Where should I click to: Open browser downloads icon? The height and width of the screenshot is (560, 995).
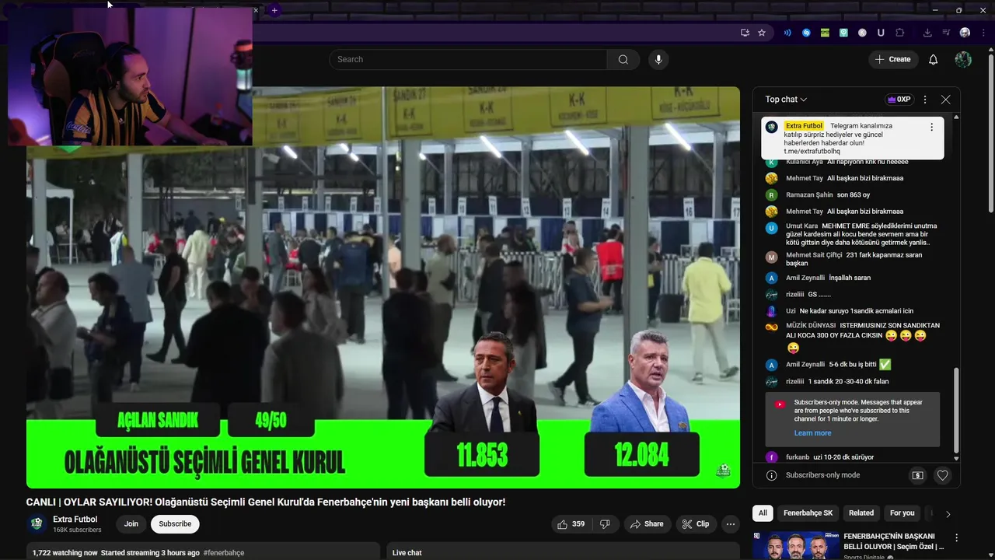pyautogui.click(x=927, y=33)
